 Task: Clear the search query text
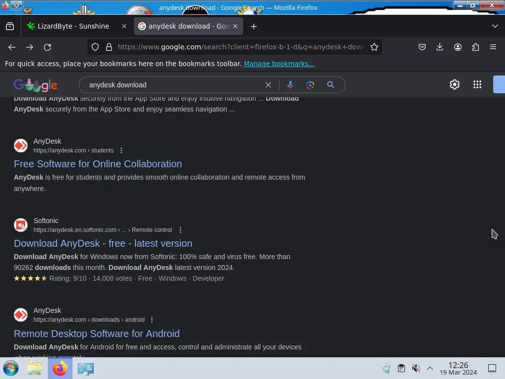pyautogui.click(x=268, y=85)
